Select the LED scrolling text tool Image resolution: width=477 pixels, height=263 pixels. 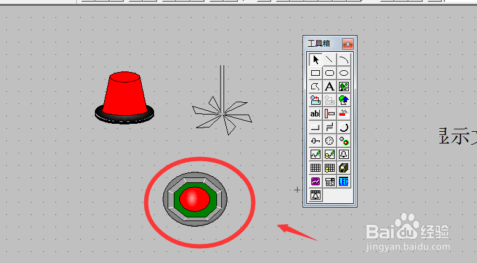coord(344,182)
